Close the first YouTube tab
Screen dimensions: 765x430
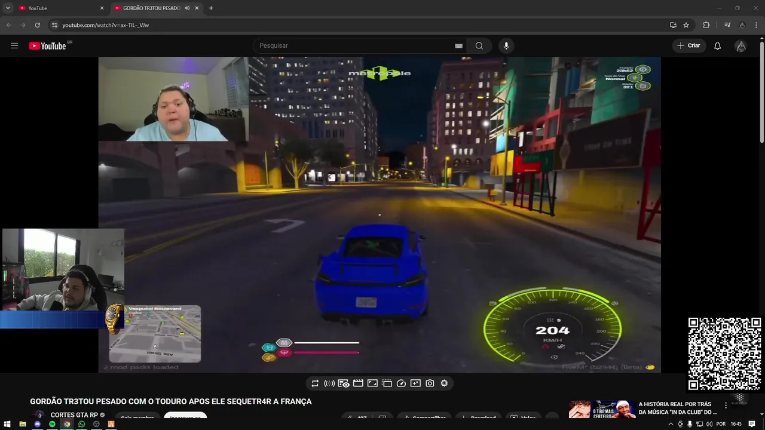102,8
